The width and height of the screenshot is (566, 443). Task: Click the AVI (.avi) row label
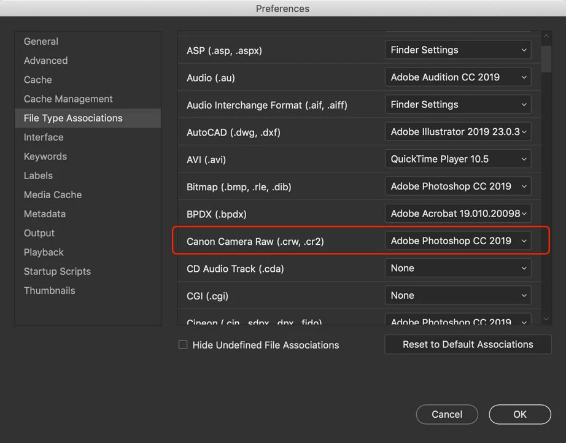click(x=206, y=160)
